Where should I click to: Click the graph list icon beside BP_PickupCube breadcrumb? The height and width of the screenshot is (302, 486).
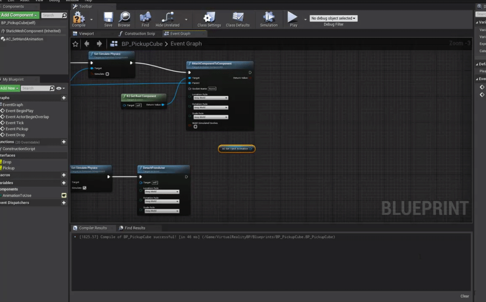(114, 44)
